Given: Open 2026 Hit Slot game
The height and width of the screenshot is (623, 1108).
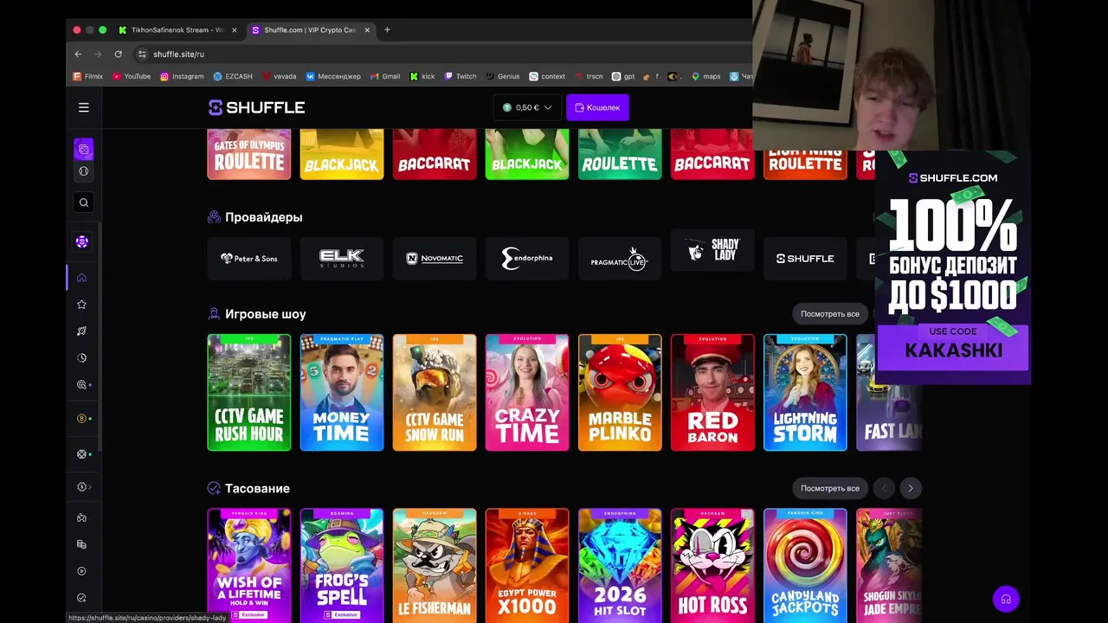Looking at the screenshot, I should pyautogui.click(x=620, y=565).
